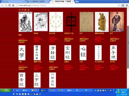Open the Chrome taskbar group button
Viewport: 129px width, 96px height.
(43, 90)
